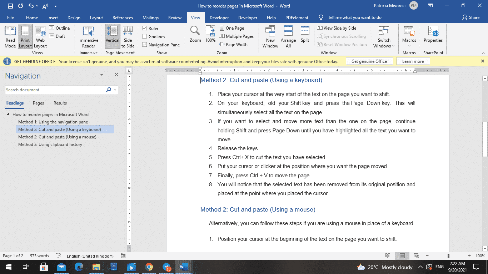
Task: Open the File tab
Action: (10, 17)
